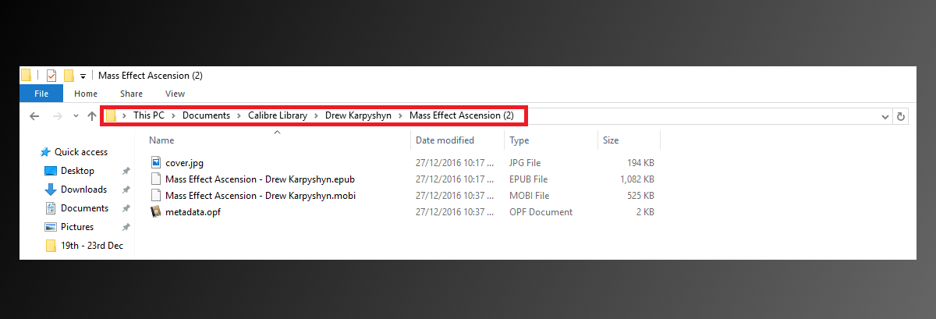
Task: Click the metadata.opf Calibre icon
Action: 156,211
